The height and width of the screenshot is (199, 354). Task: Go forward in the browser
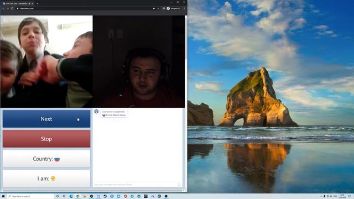pos(7,8)
